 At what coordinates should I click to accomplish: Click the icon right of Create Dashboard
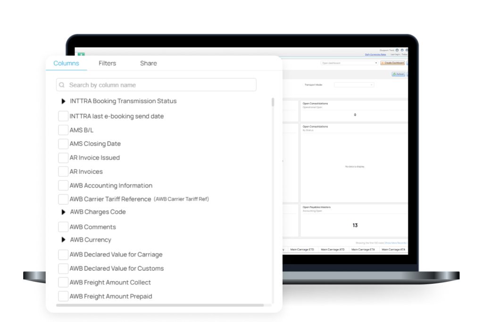(x=408, y=63)
